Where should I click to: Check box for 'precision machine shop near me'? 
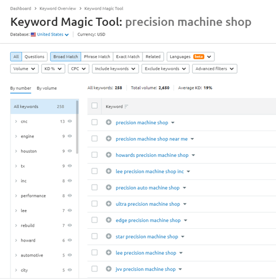point(94,139)
